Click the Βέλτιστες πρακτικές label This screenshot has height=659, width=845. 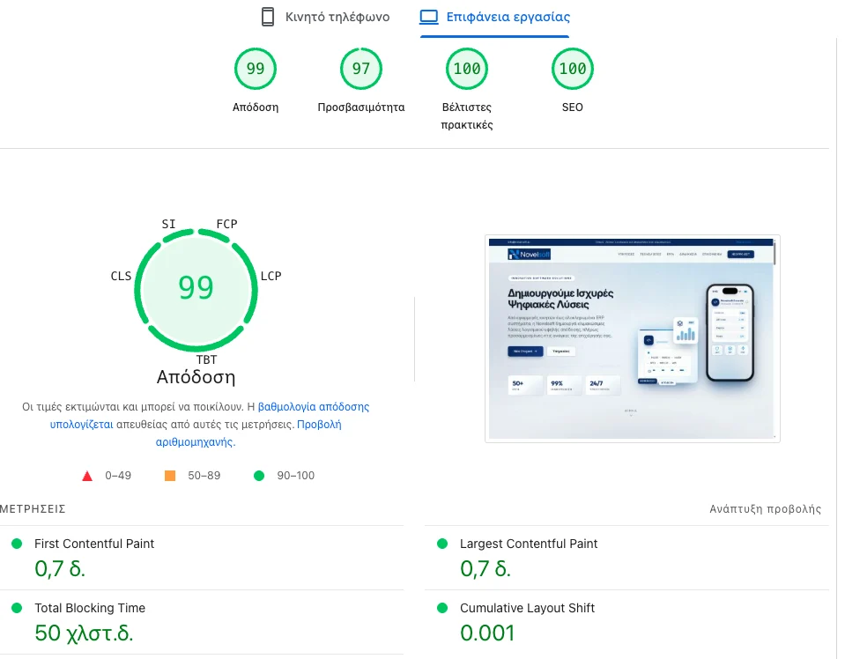467,115
